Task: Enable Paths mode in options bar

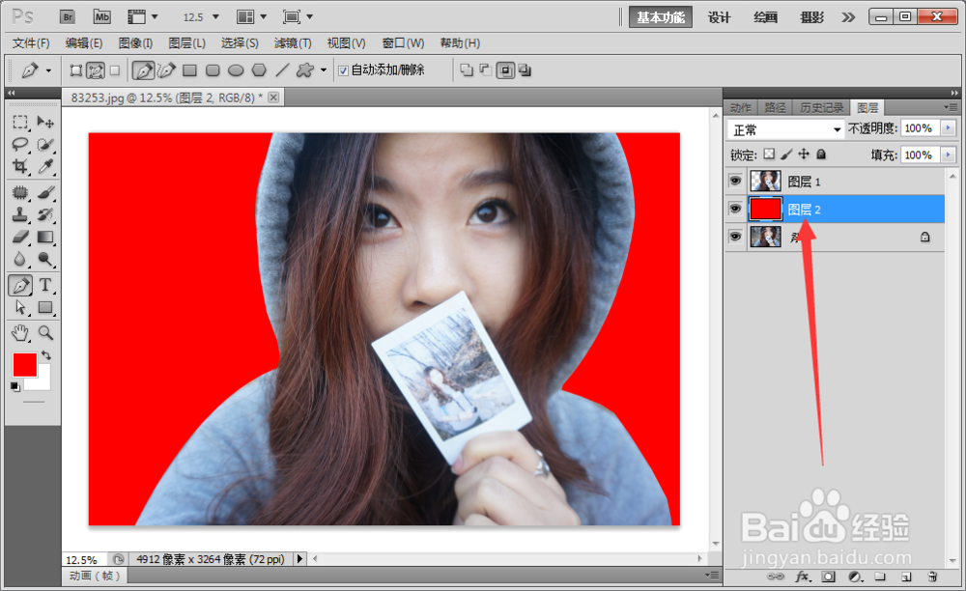Action: tap(96, 70)
